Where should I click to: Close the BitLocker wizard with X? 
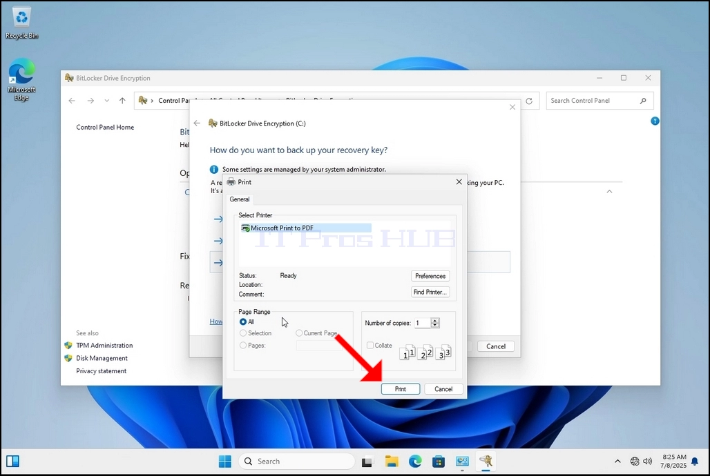512,107
